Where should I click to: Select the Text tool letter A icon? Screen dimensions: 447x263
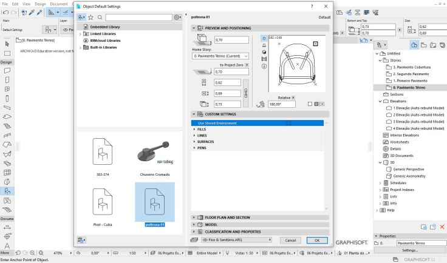tap(7, 245)
